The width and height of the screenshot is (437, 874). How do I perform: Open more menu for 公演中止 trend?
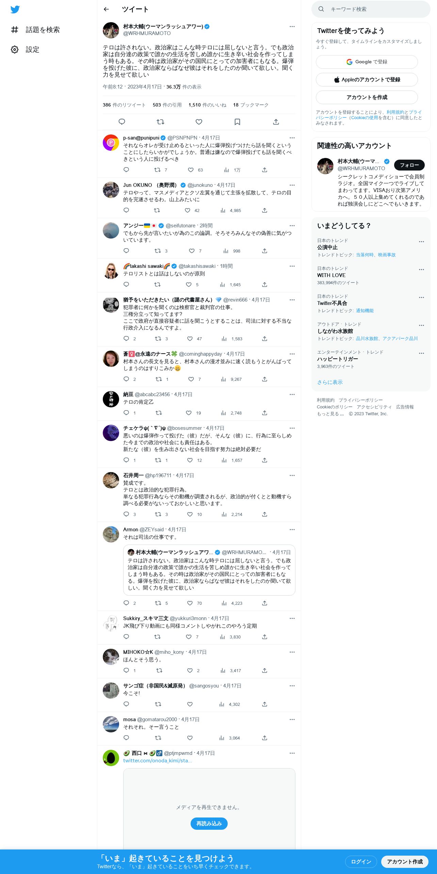point(421,242)
